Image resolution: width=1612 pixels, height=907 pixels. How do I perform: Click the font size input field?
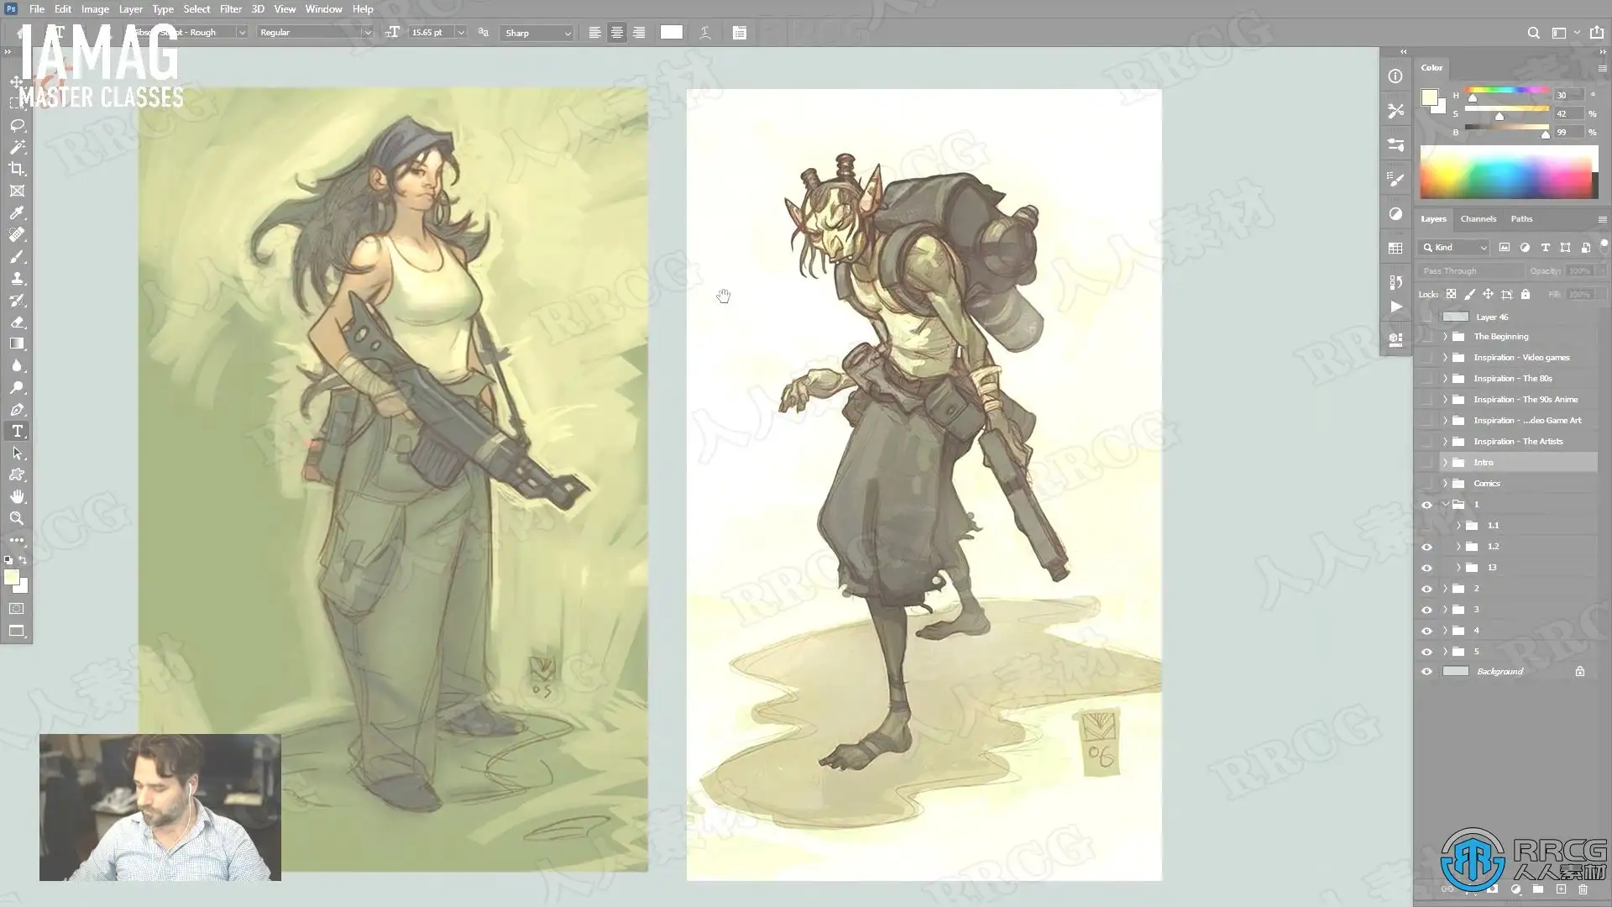pyautogui.click(x=431, y=33)
